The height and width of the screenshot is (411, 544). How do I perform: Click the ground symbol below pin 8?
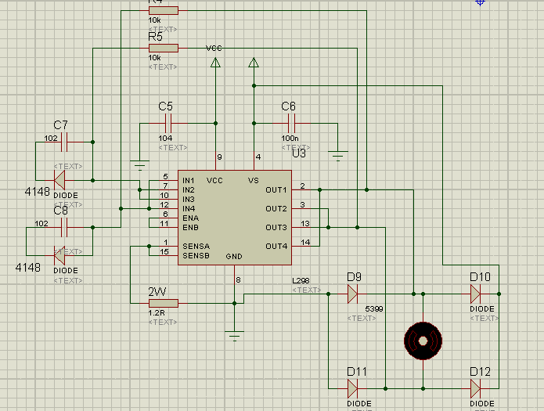[x=235, y=336]
